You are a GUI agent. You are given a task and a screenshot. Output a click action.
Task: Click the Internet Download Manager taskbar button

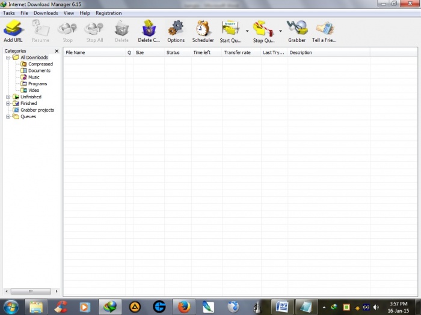(110, 307)
